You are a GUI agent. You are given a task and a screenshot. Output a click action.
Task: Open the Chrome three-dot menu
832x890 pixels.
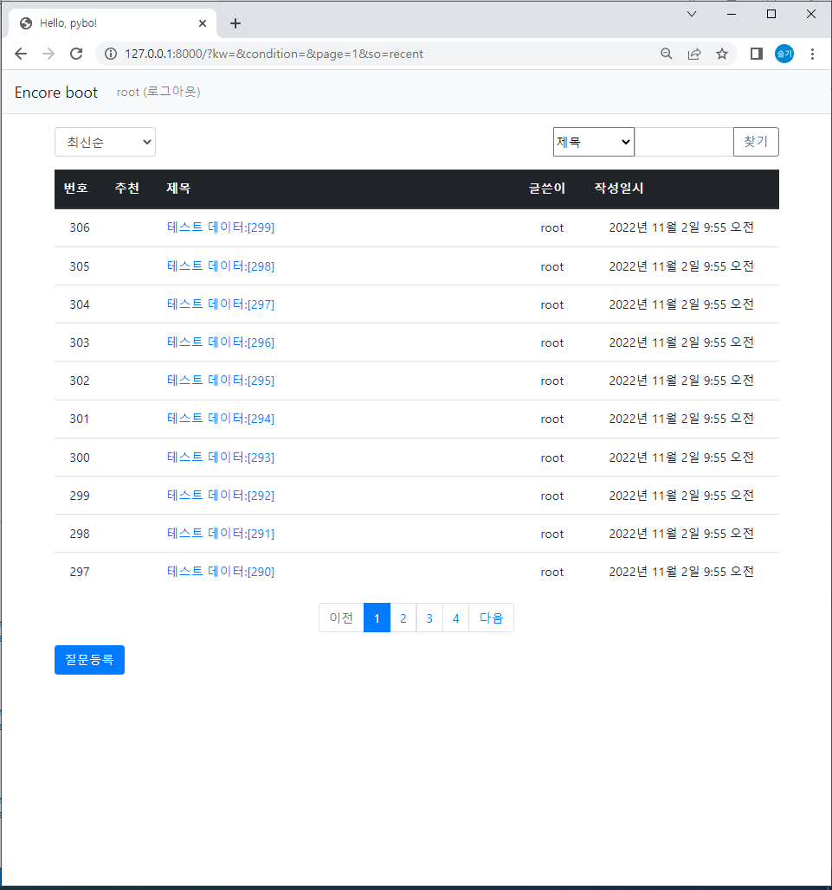pos(812,53)
